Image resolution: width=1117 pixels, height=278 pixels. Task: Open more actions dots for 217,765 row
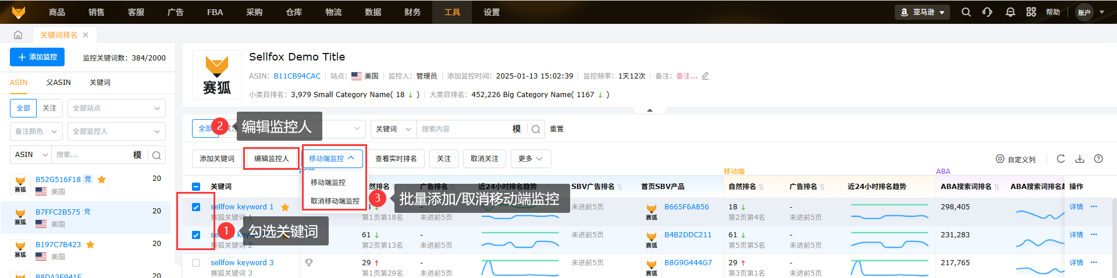1094,262
